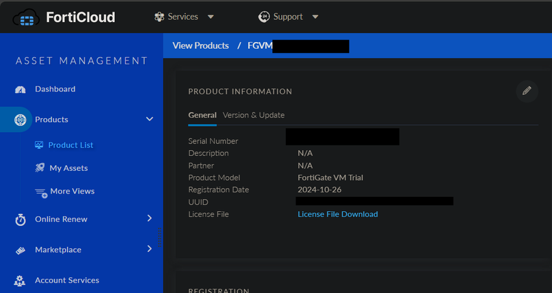Select the General tab

click(x=202, y=115)
